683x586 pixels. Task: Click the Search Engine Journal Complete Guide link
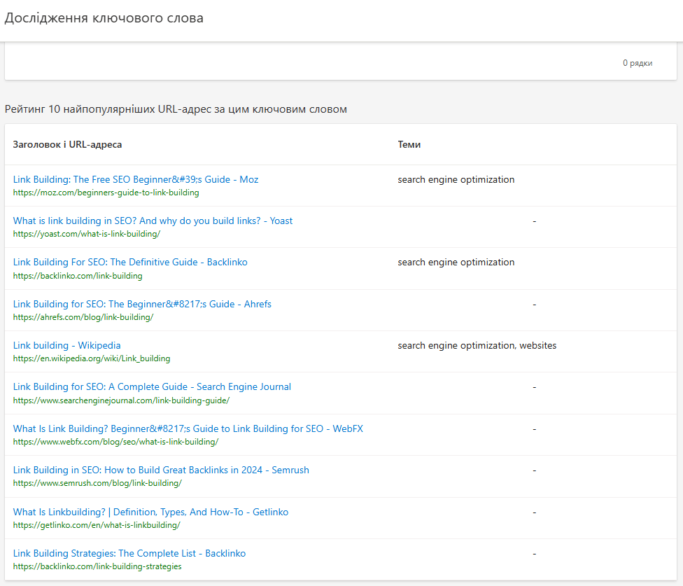[152, 386]
